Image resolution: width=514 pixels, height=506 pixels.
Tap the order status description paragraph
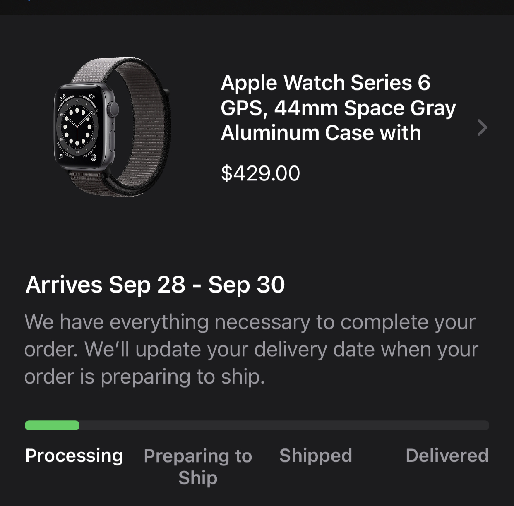(x=251, y=349)
